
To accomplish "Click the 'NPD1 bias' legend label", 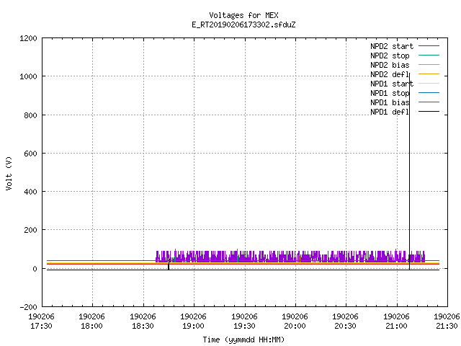I will [390, 102].
